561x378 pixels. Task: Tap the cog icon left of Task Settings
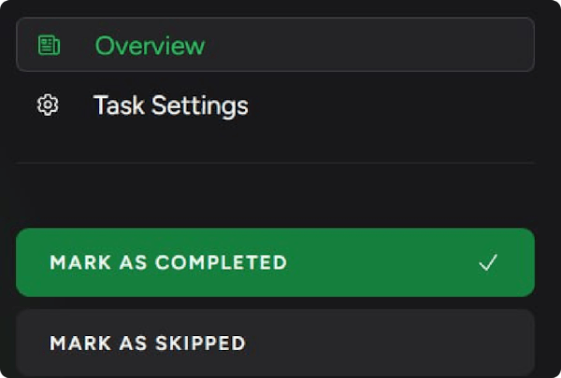(x=48, y=105)
